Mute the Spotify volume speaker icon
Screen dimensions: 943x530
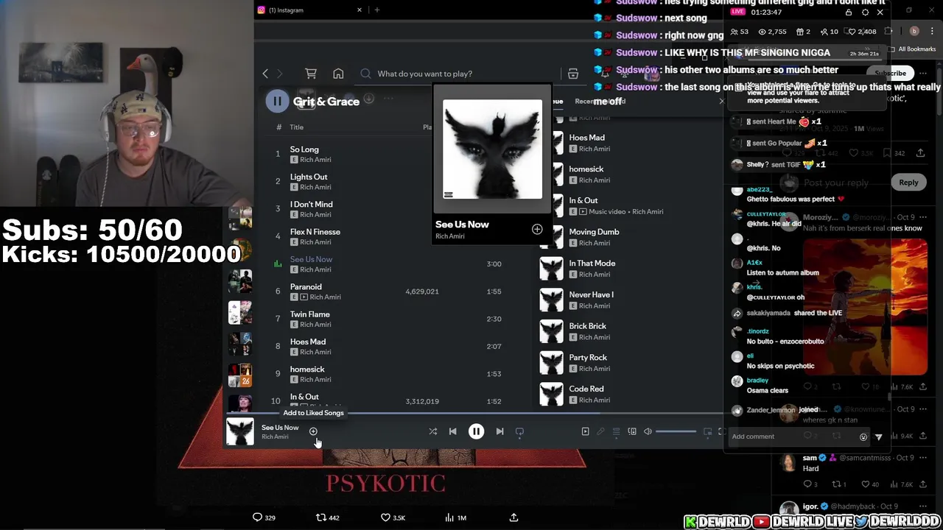tap(648, 431)
